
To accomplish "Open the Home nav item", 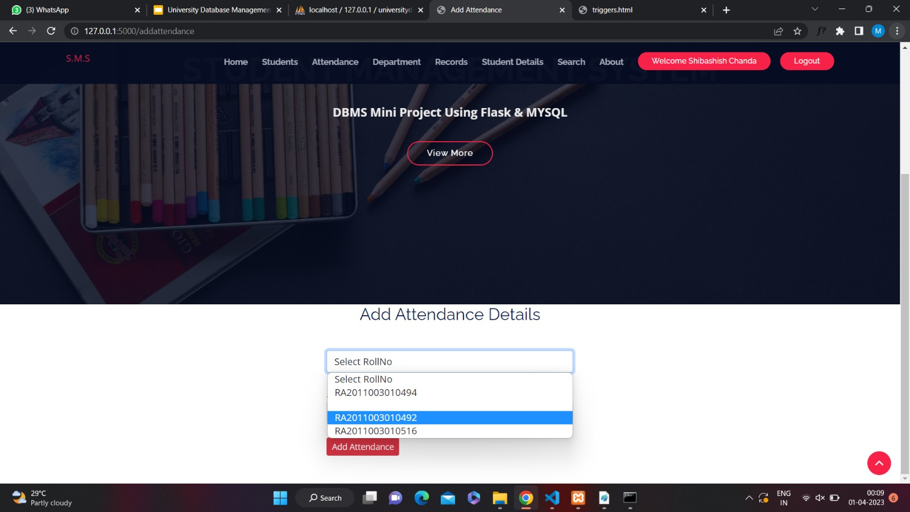I will pyautogui.click(x=235, y=62).
